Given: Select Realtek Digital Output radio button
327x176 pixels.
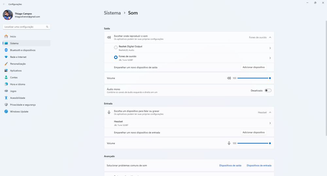Looking at the screenshot, I should (x=116, y=48).
